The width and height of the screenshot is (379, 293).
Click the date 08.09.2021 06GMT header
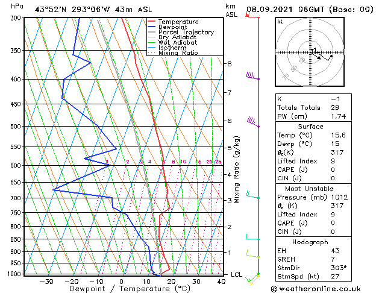tap(310, 10)
